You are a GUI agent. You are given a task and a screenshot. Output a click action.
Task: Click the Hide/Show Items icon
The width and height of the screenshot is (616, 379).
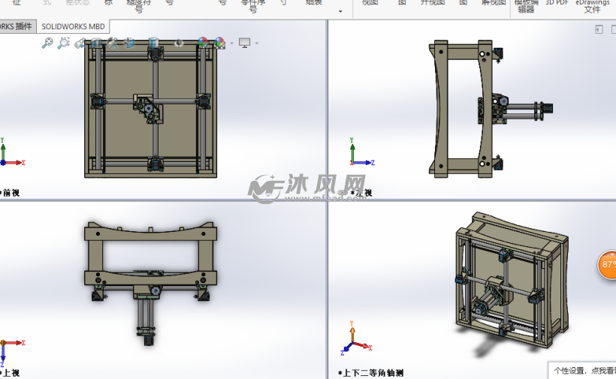(x=179, y=43)
